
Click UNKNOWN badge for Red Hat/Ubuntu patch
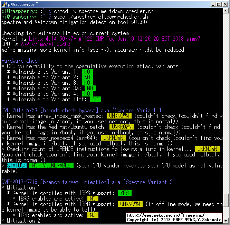(x=122, y=127)
